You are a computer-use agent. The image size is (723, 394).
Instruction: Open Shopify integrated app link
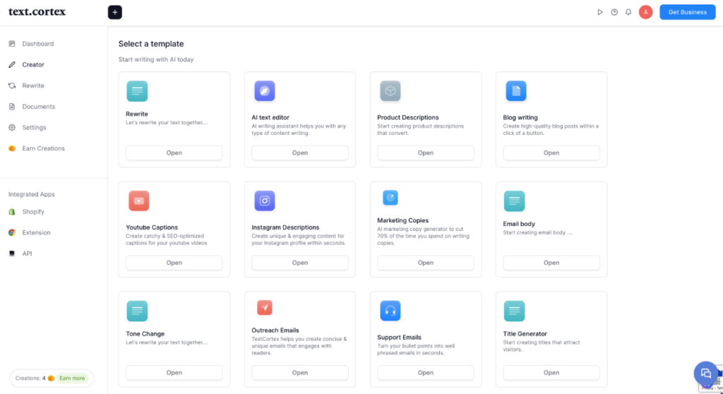point(33,212)
